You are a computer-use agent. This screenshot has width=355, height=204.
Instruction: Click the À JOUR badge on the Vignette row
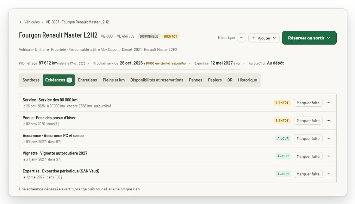pos(283,156)
